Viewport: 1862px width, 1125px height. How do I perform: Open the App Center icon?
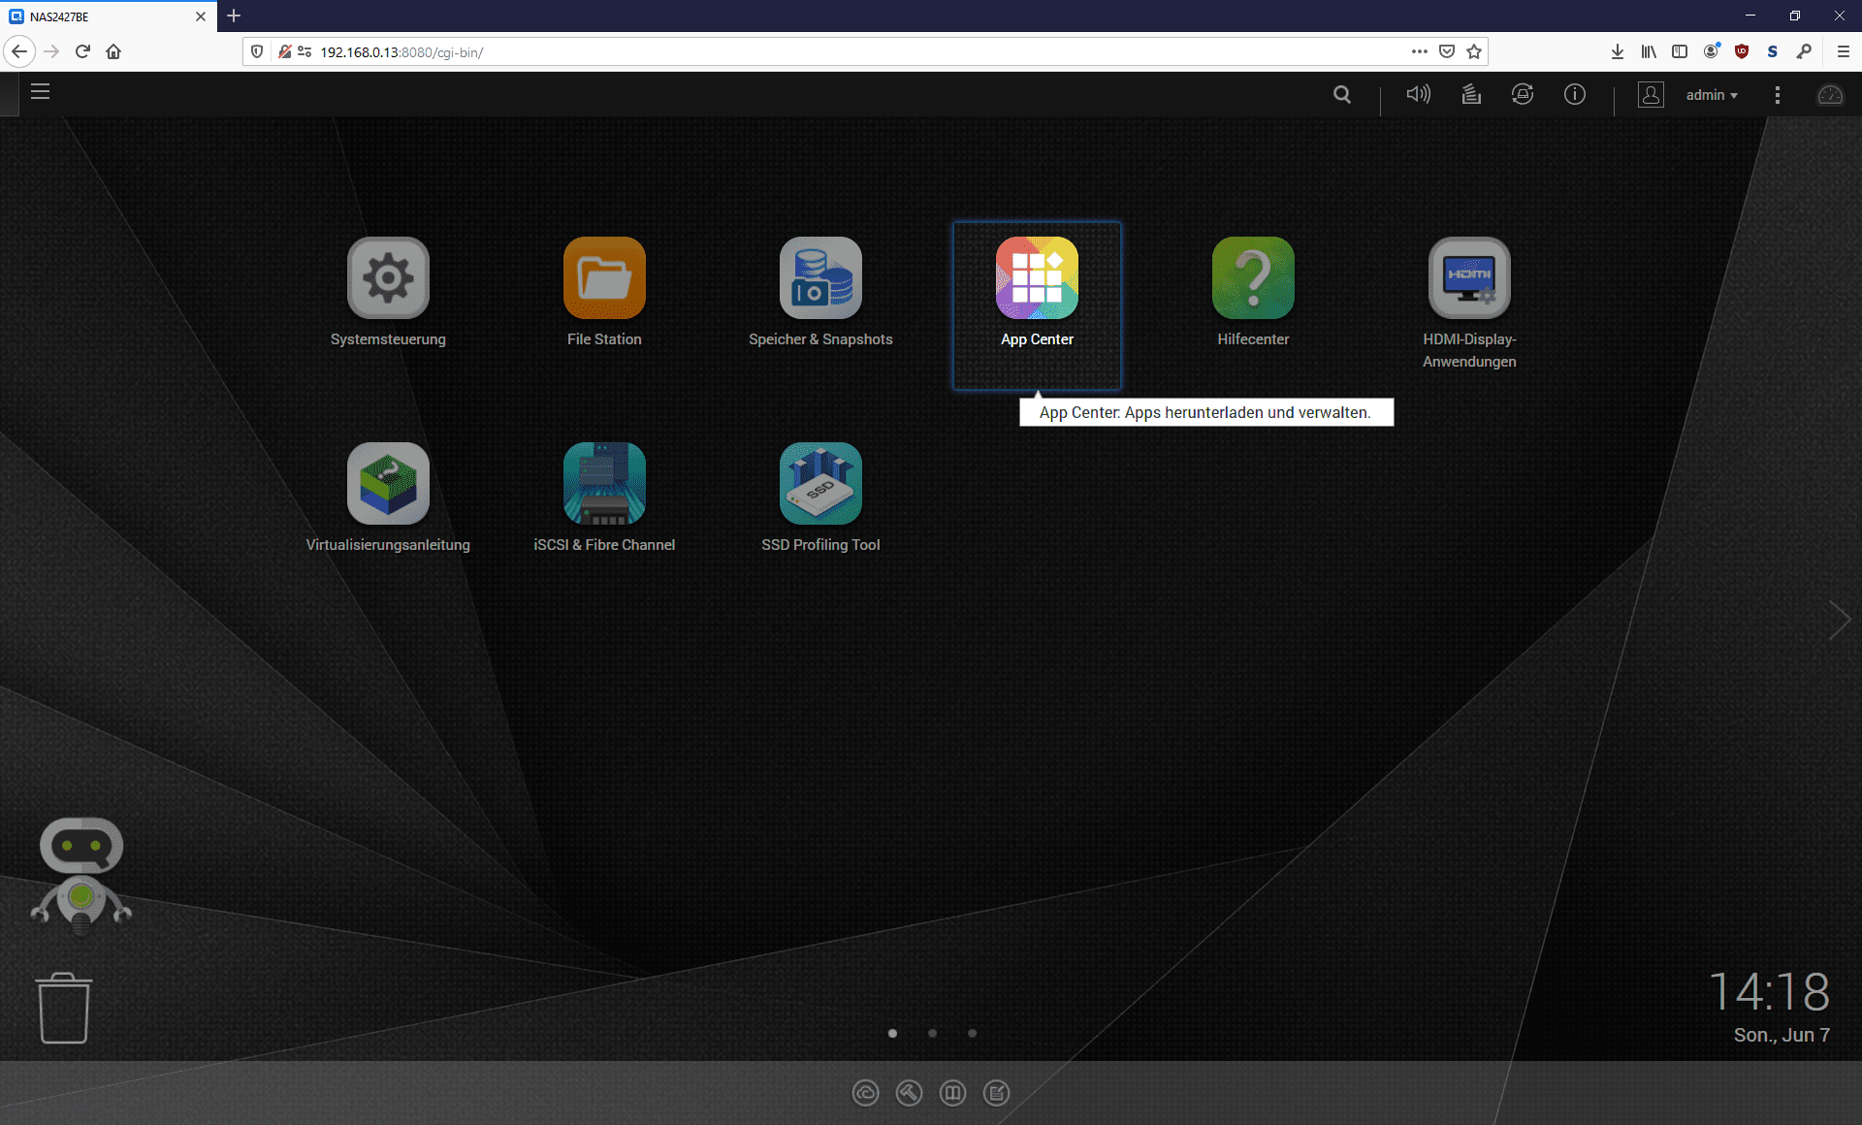pos(1037,278)
